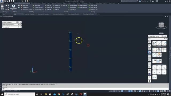171x96 pixels.
Task: Toggle Grating Off visibility
Action: coord(49,7)
